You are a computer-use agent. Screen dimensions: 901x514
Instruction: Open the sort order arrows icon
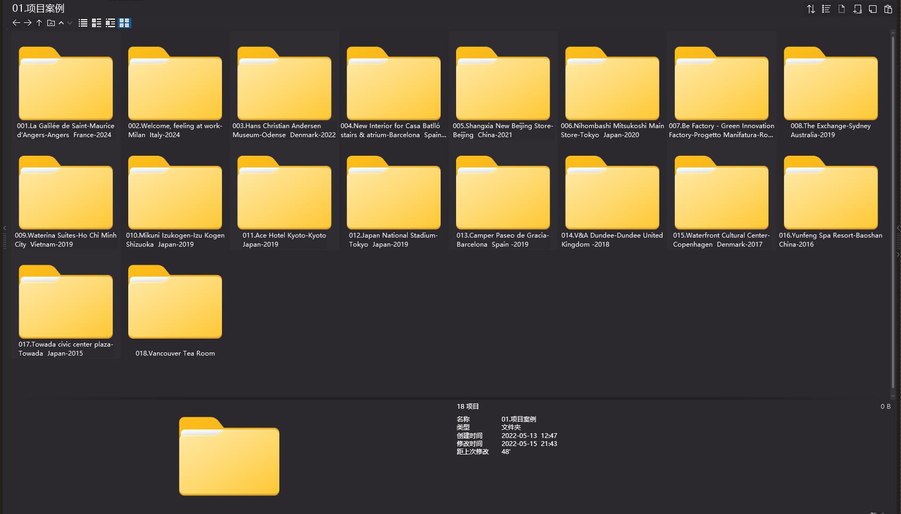tap(811, 9)
